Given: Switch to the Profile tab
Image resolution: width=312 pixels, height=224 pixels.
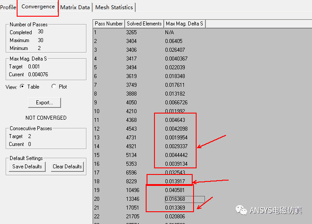Looking at the screenshot, I should click(x=8, y=7).
